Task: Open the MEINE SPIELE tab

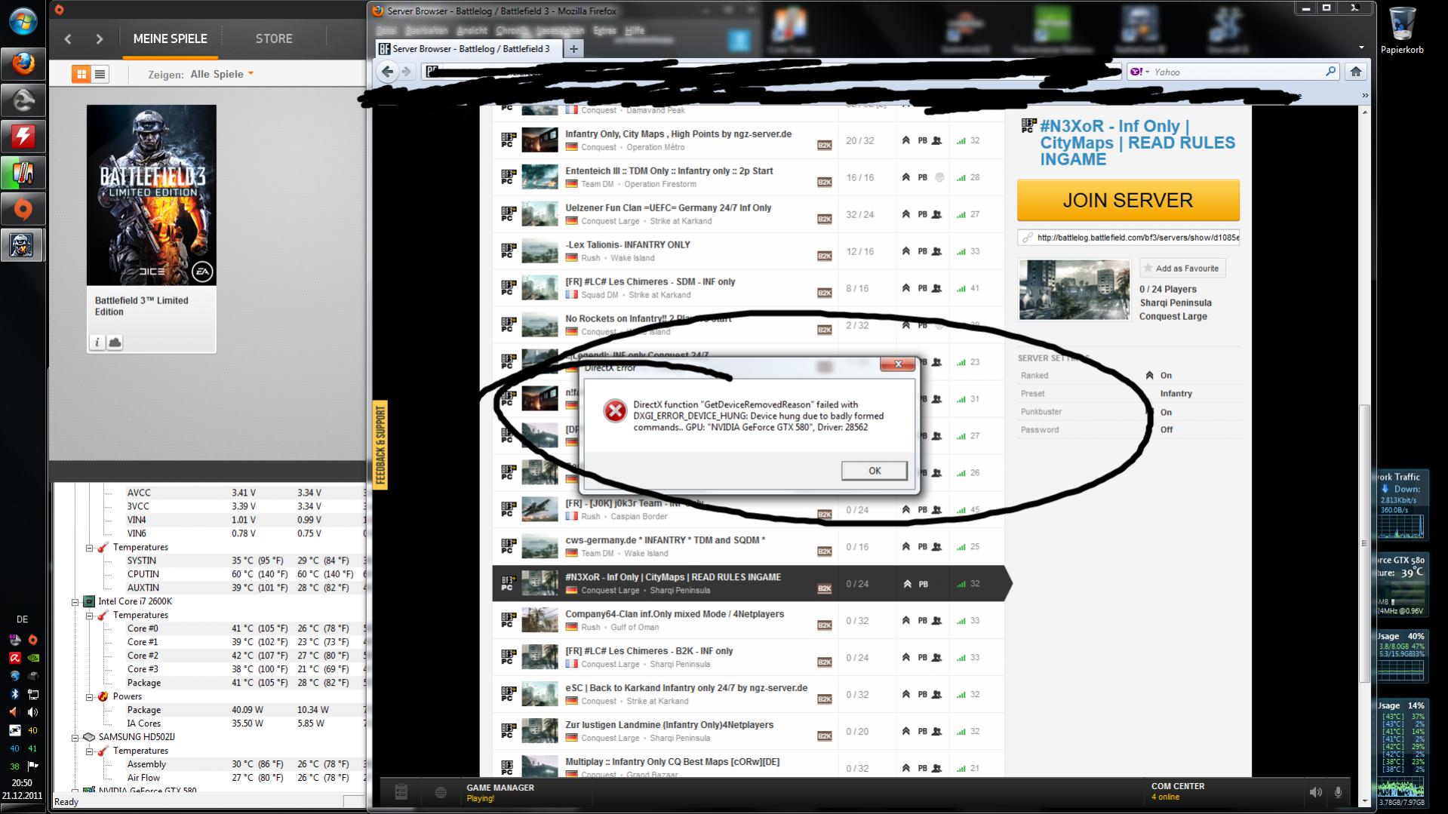Action: tap(170, 38)
